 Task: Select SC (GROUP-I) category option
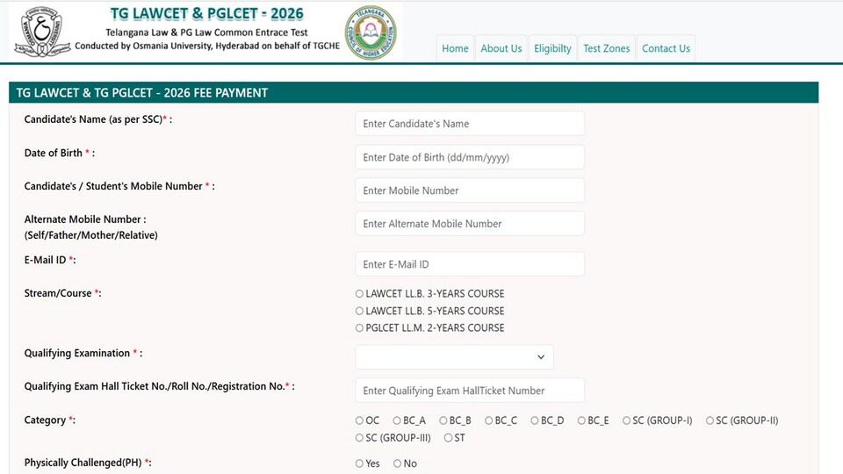pos(626,420)
